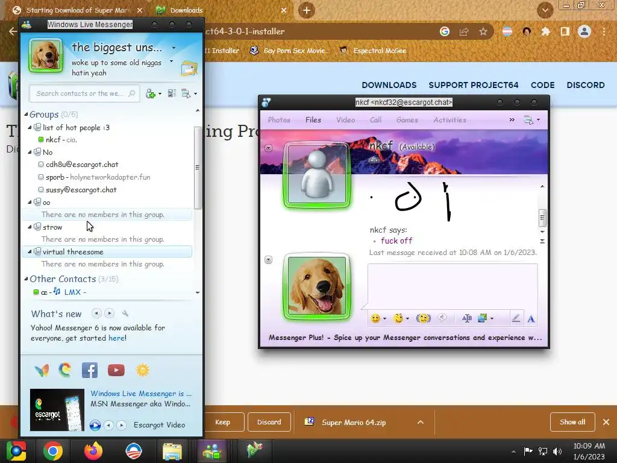Screen dimensions: 617x463
Task: Click Keep in the download bar
Action: tap(223, 422)
